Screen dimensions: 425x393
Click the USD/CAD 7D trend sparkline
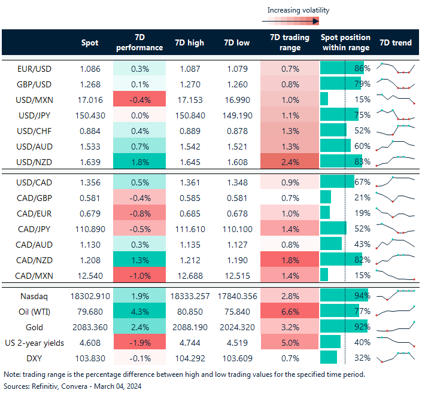pyautogui.click(x=395, y=182)
